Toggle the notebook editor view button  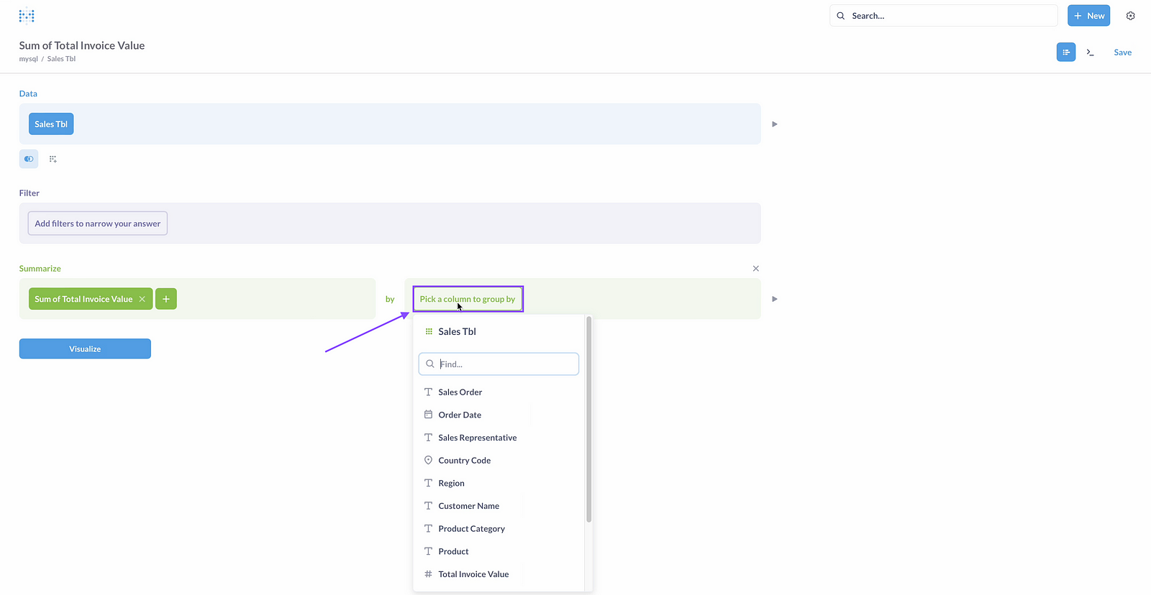pos(1065,52)
